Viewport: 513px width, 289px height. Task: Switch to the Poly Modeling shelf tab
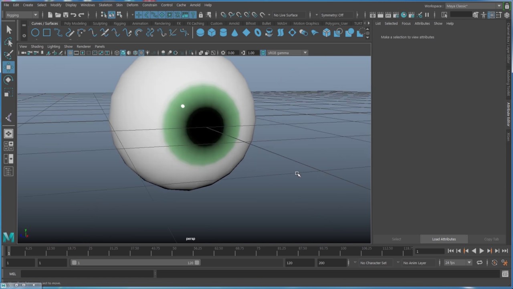pos(75,23)
